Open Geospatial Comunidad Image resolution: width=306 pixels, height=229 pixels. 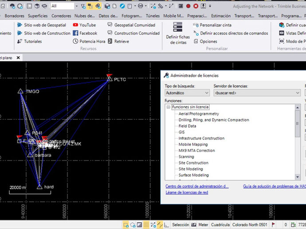[x=131, y=25]
